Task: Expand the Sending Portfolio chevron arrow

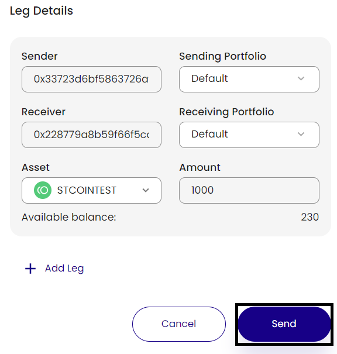Action: pyautogui.click(x=301, y=78)
